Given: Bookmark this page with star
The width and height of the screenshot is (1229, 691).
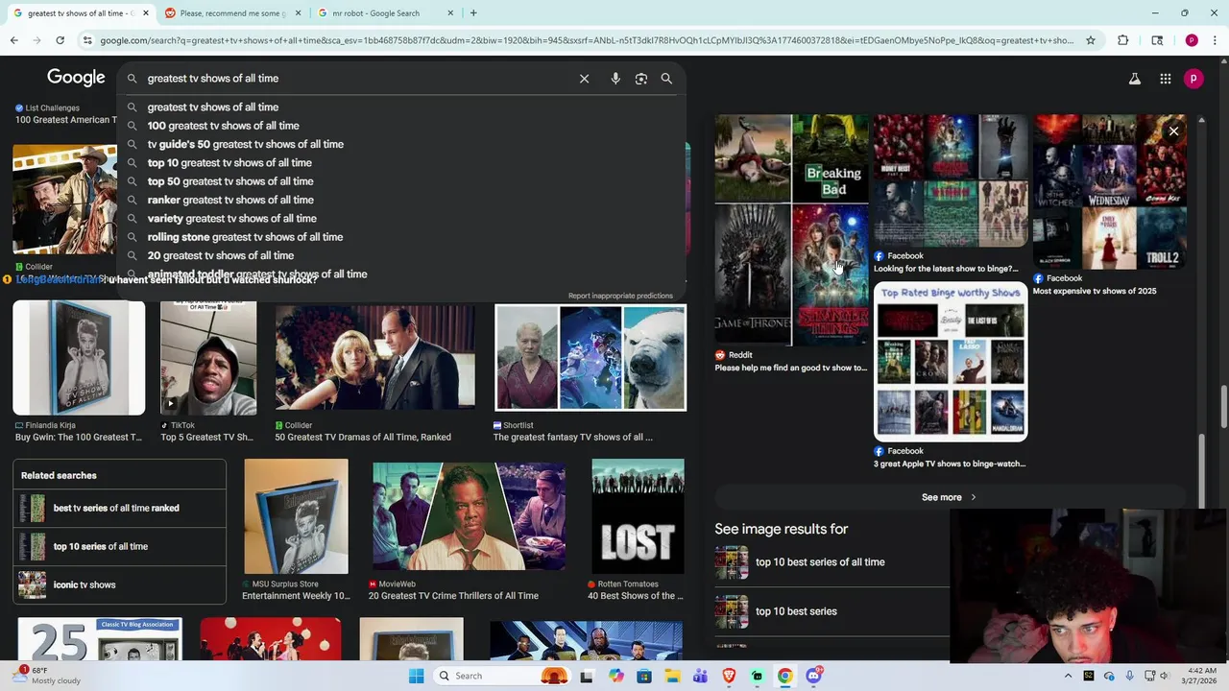Looking at the screenshot, I should pos(1091,40).
